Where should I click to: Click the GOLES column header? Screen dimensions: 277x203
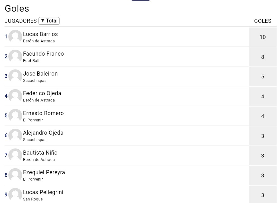click(262, 21)
